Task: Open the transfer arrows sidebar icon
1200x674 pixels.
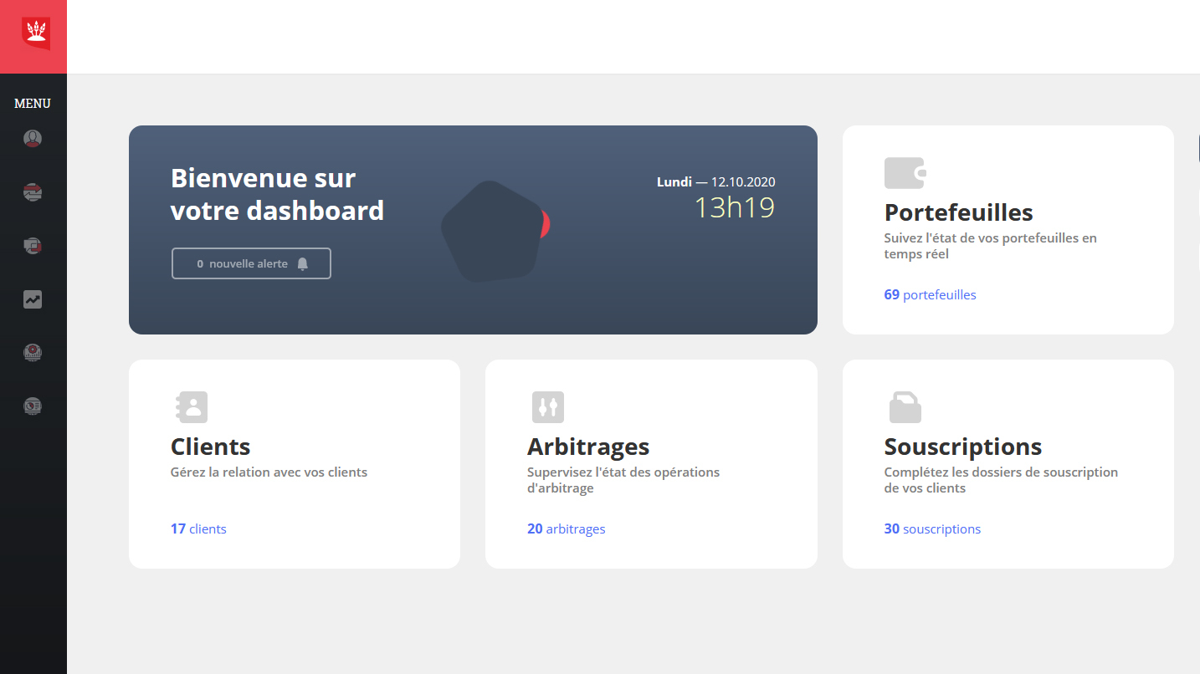Action: point(33,192)
